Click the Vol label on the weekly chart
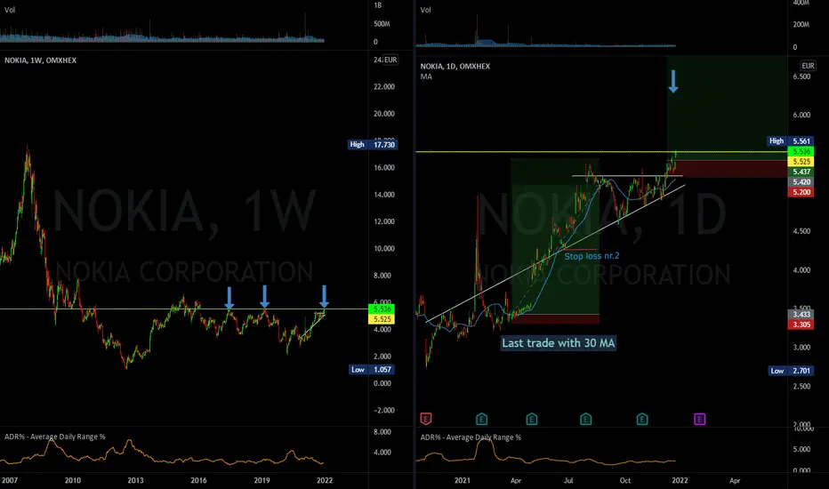829x489 pixels. tap(10, 10)
